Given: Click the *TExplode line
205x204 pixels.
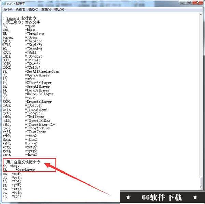Looking at the screenshot, I should [34, 41].
